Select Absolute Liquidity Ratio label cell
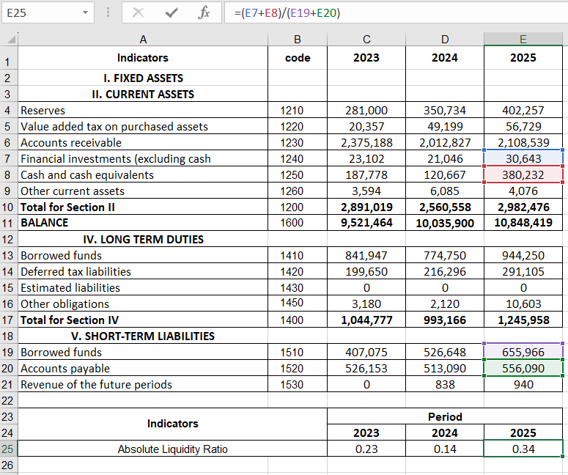This screenshot has height=475, width=568. pos(172,449)
